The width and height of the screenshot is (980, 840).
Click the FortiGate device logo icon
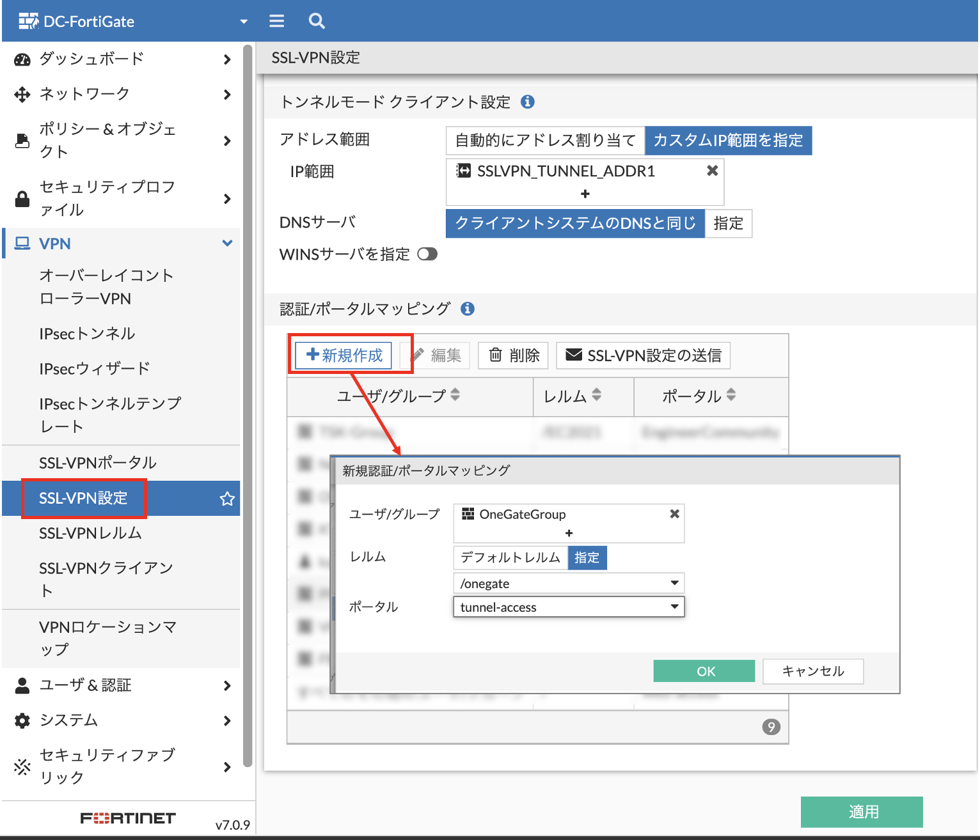[x=28, y=21]
